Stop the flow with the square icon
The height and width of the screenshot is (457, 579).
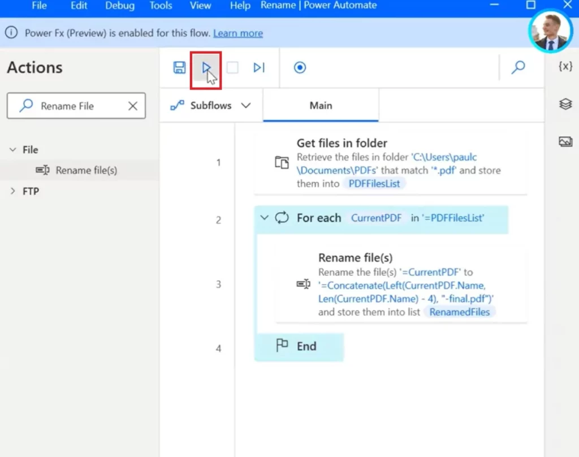pos(232,68)
